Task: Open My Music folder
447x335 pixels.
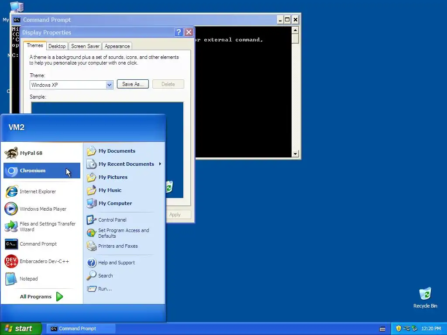Action: 124,190
